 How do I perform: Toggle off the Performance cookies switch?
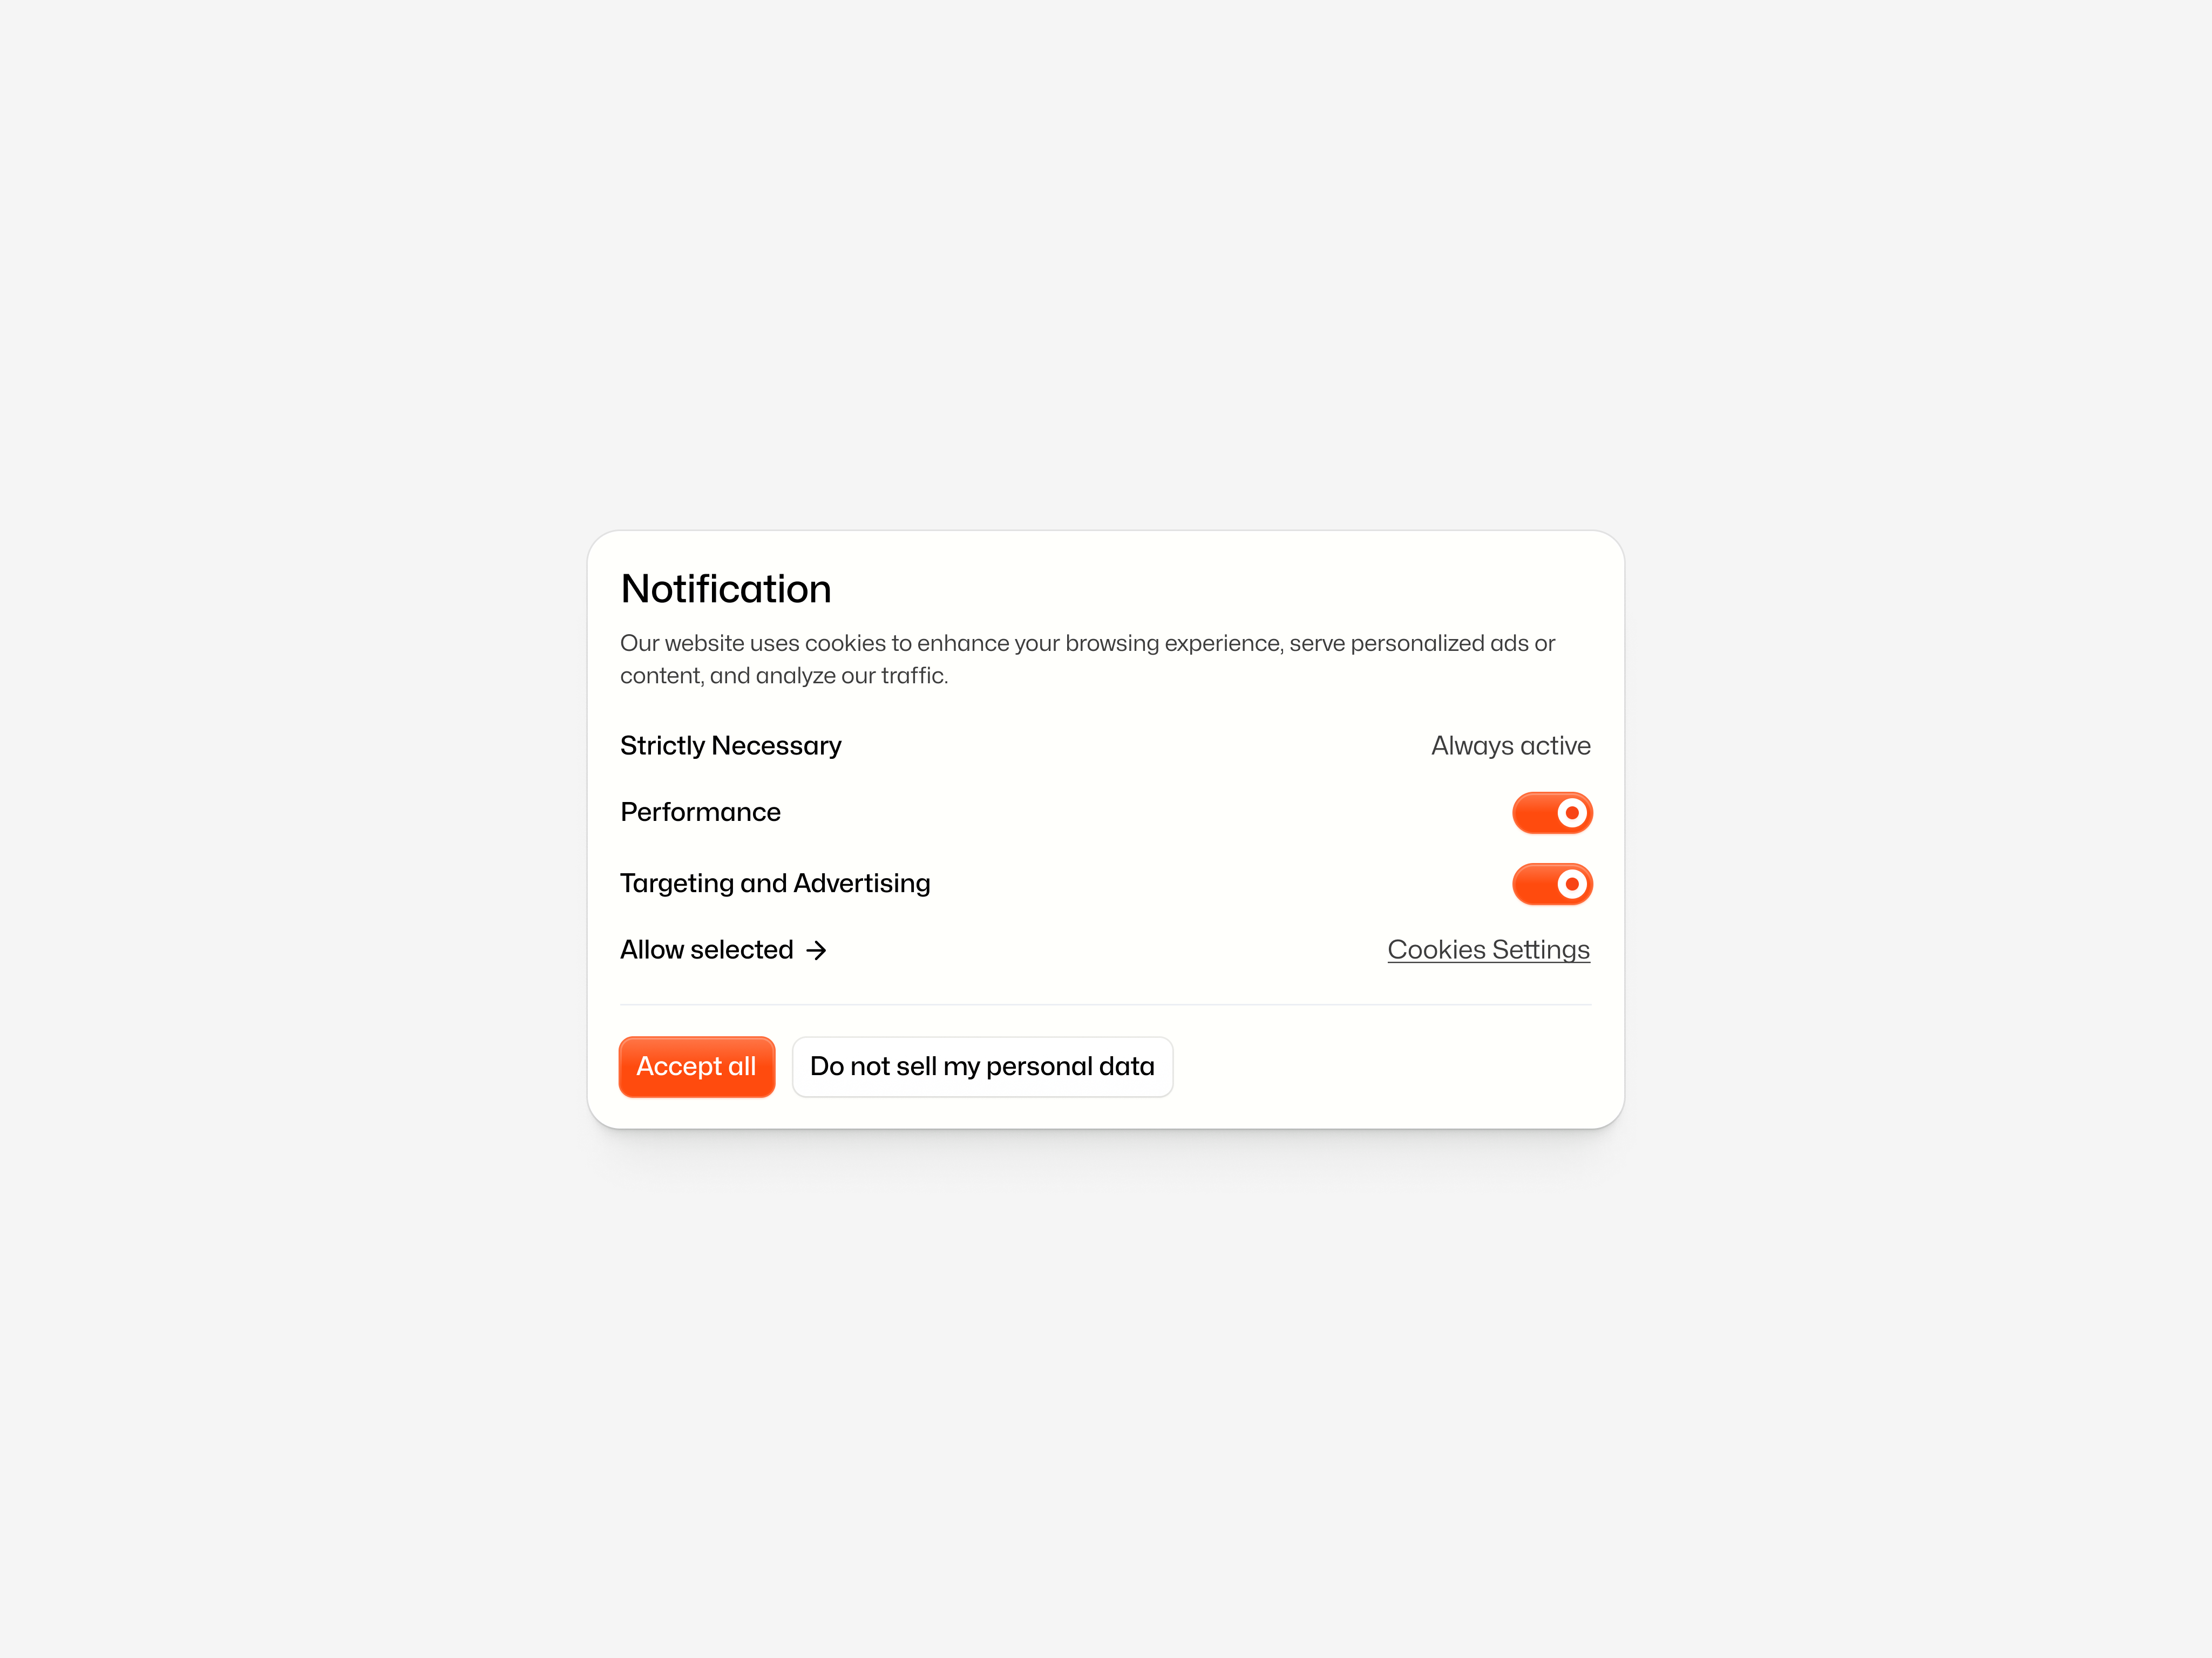1553,813
